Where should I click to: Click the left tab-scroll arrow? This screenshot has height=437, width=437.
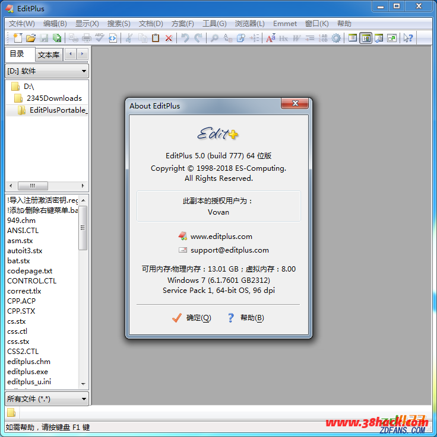coord(71,54)
